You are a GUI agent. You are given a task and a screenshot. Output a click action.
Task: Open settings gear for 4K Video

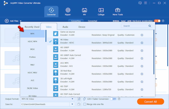(x=142, y=43)
